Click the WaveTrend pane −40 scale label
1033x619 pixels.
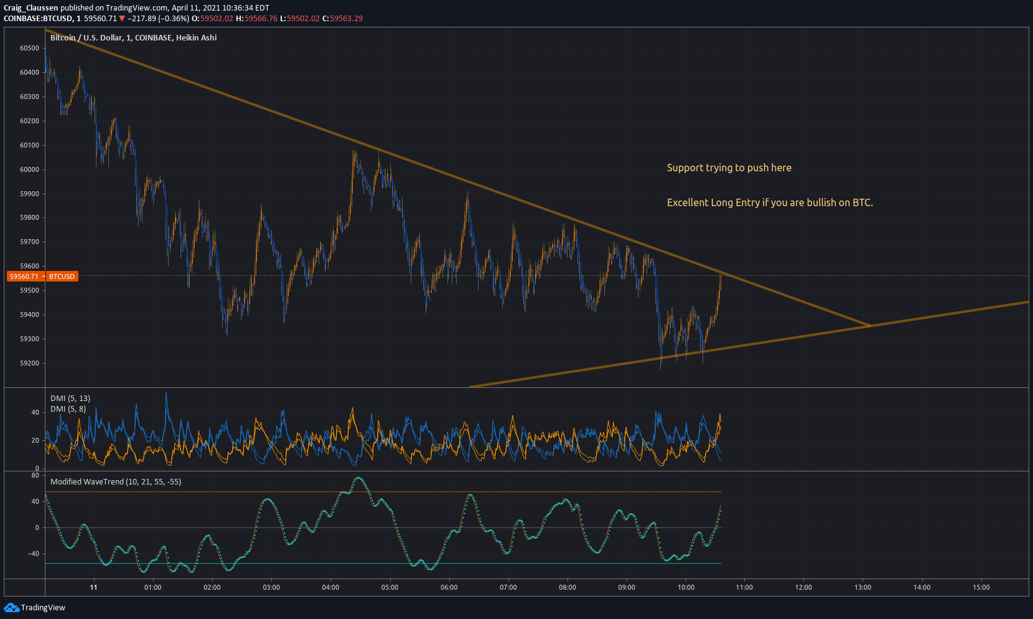tap(32, 554)
